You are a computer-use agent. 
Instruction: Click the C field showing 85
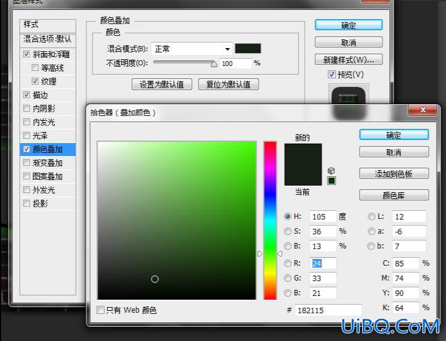(406, 263)
